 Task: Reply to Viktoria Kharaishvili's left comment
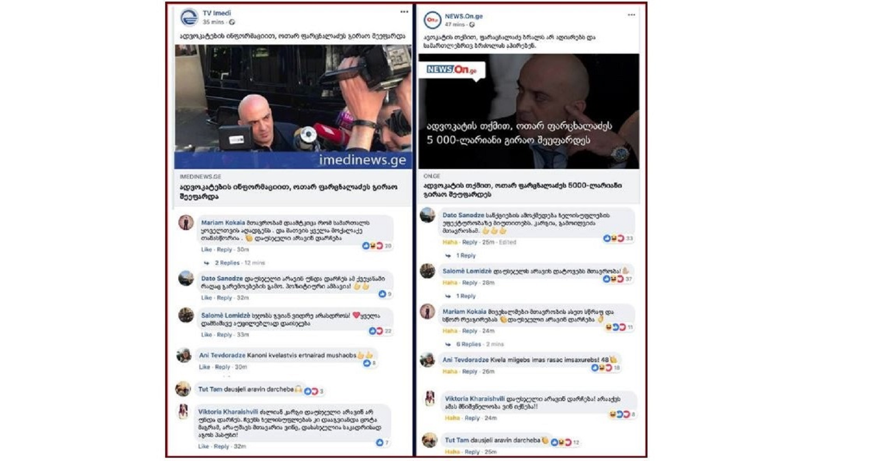pyautogui.click(x=221, y=447)
